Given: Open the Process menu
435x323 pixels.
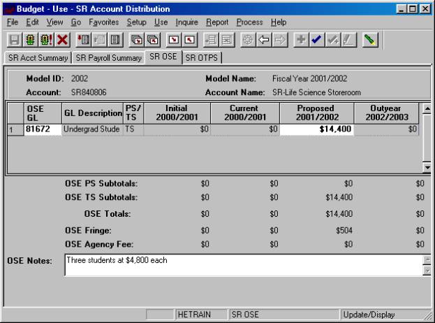Looking at the screenshot, I should [249, 22].
